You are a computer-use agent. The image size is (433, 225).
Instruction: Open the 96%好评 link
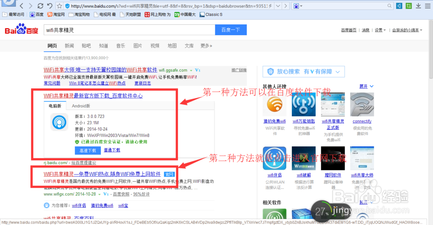[142, 194]
